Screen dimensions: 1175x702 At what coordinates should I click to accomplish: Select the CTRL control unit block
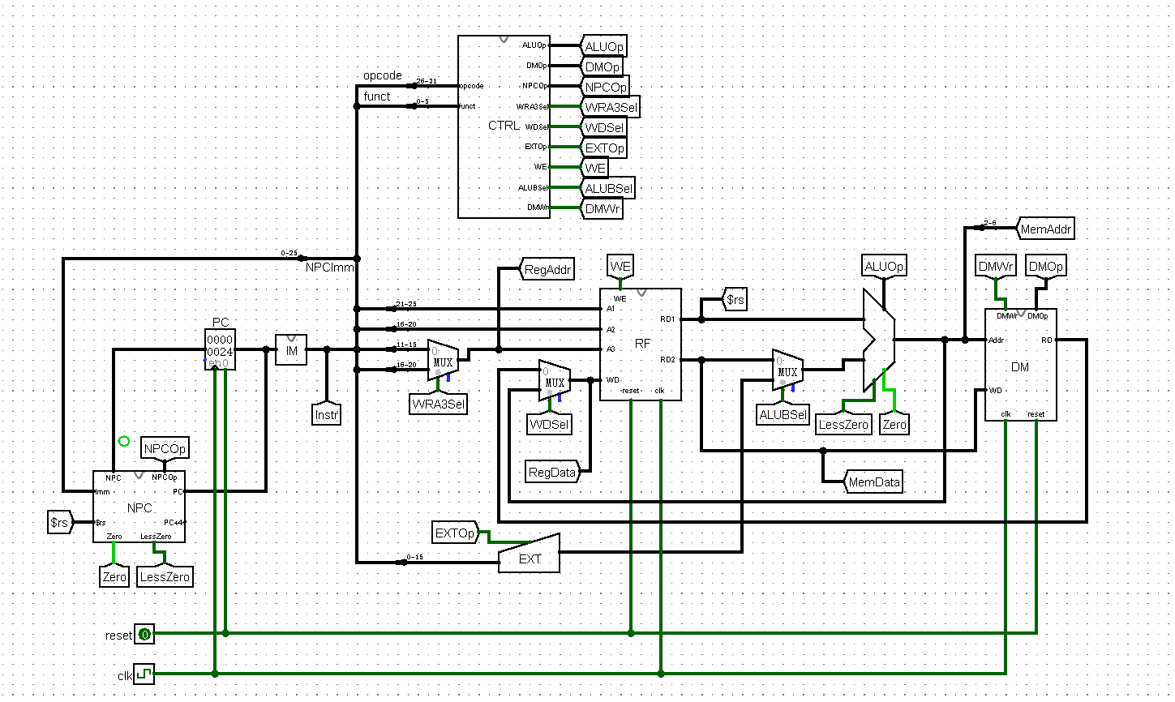pos(504,126)
